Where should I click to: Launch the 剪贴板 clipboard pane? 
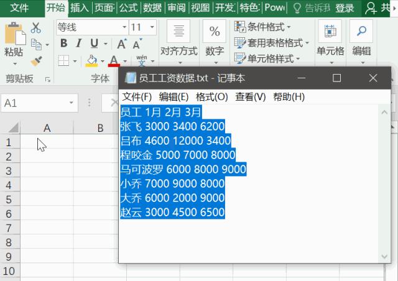pyautogui.click(x=47, y=80)
